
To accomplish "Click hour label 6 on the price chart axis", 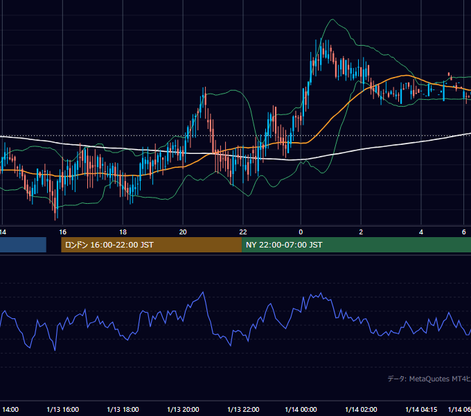I will (464, 232).
